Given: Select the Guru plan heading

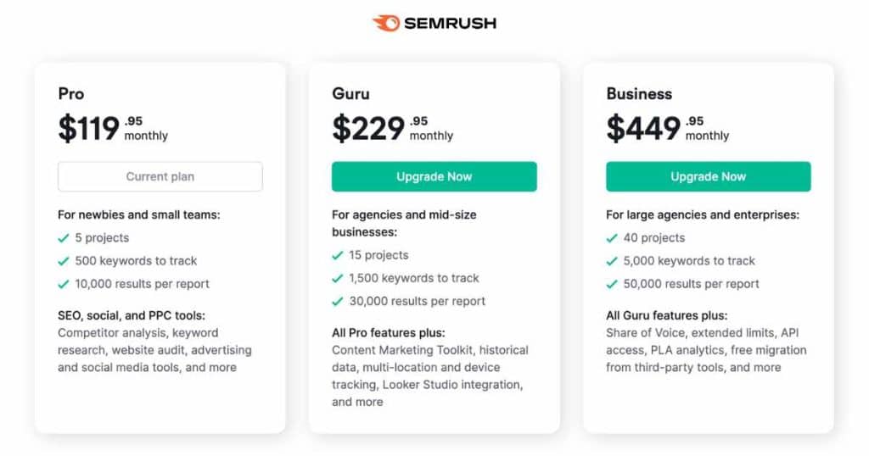Looking at the screenshot, I should click(350, 93).
